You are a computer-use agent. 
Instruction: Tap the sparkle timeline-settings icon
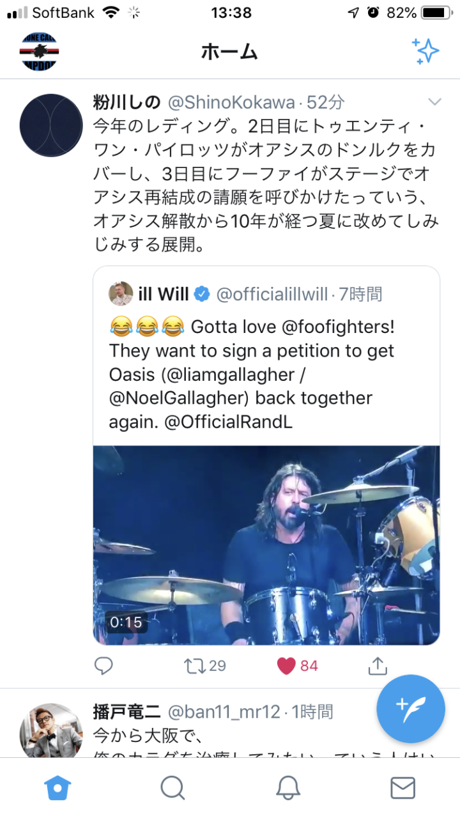click(x=425, y=51)
